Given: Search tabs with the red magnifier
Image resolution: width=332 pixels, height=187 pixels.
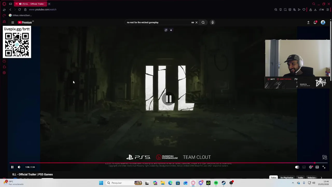Looking at the screenshot, I should pyautogui.click(x=314, y=4).
